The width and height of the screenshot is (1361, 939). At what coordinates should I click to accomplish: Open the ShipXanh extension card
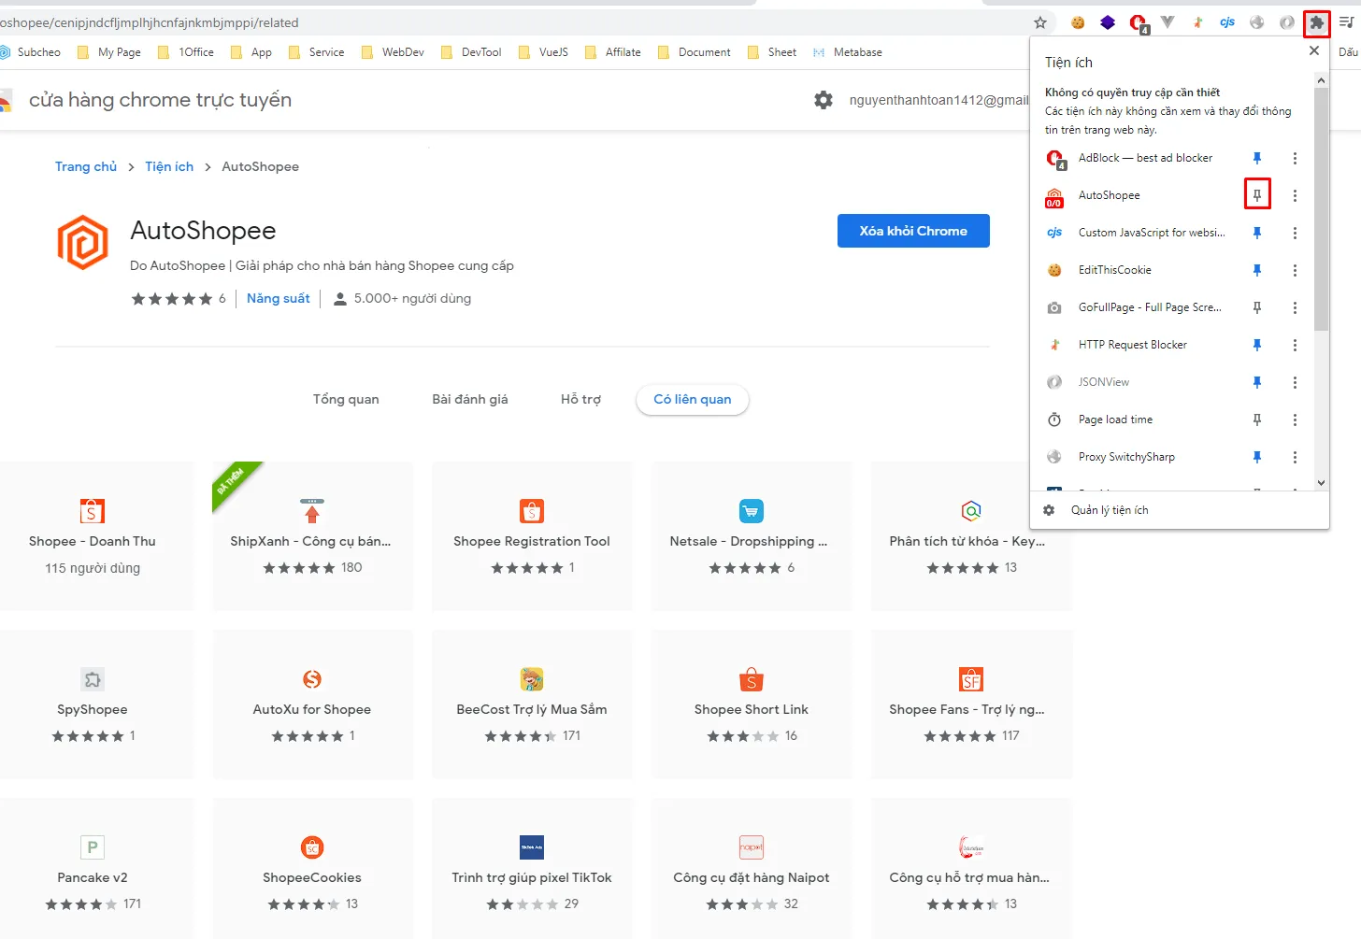pos(312,536)
